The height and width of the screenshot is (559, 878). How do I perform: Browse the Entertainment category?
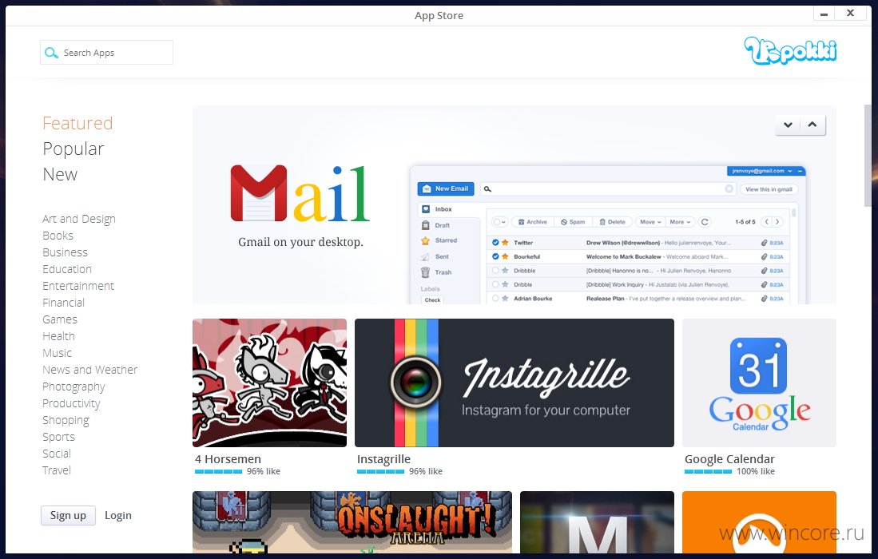click(x=77, y=286)
